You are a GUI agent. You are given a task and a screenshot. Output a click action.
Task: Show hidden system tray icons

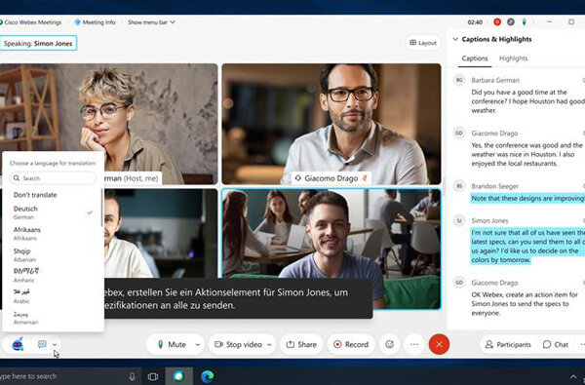coord(573,377)
